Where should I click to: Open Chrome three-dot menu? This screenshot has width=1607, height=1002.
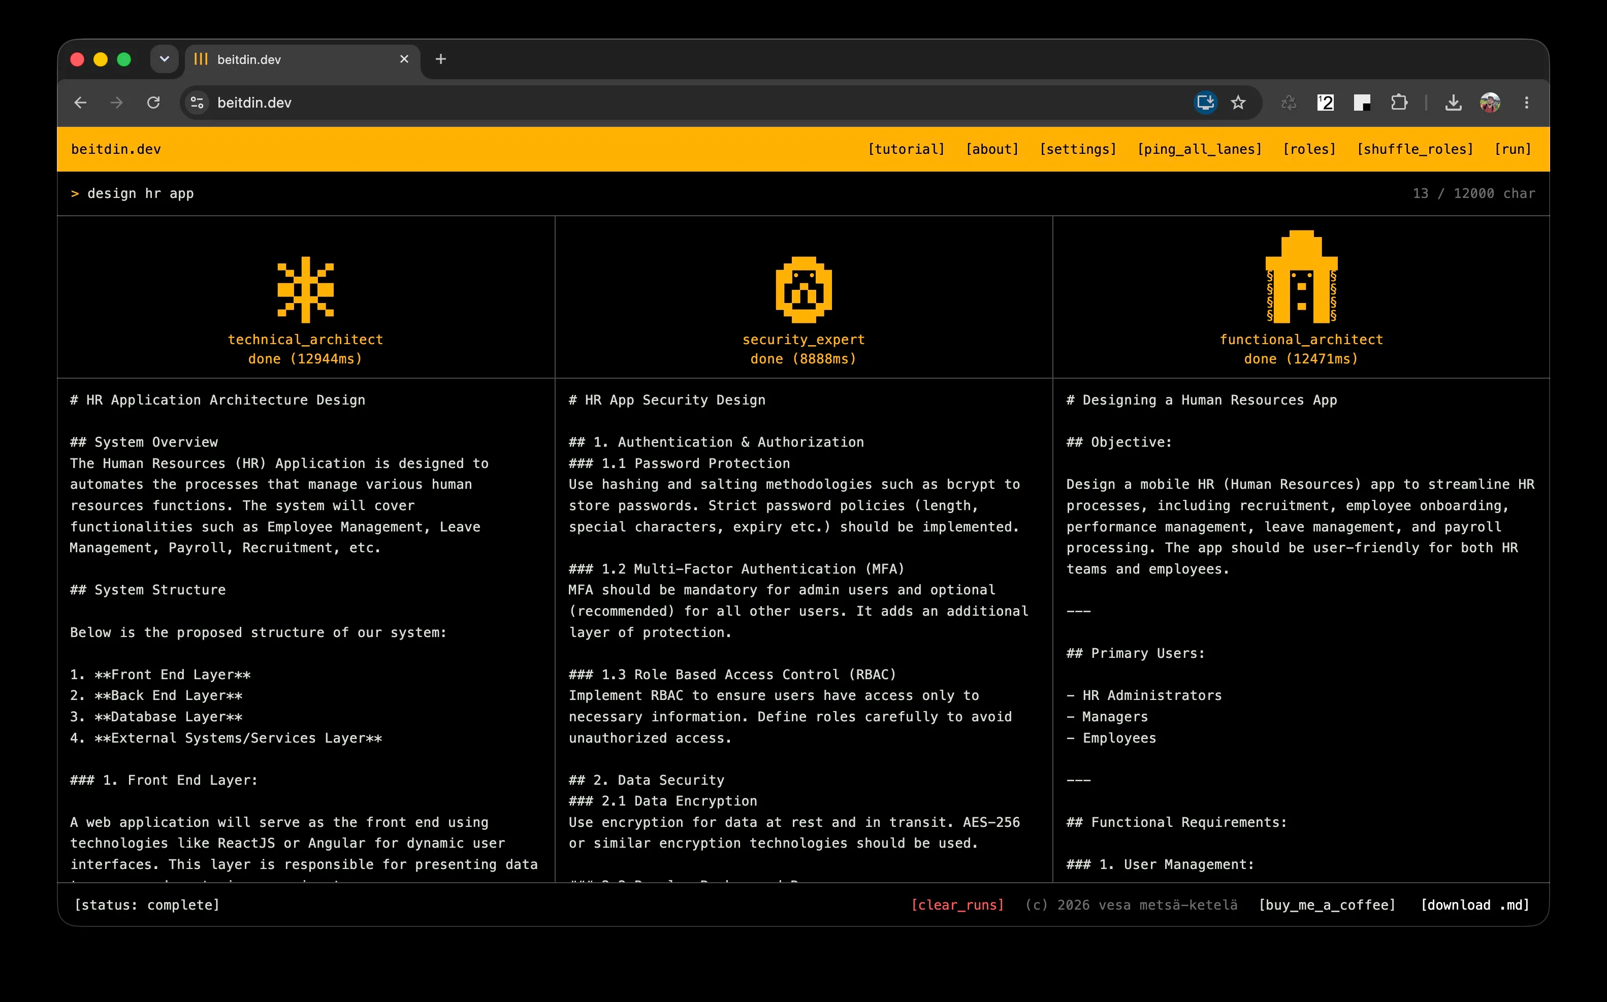(x=1527, y=103)
